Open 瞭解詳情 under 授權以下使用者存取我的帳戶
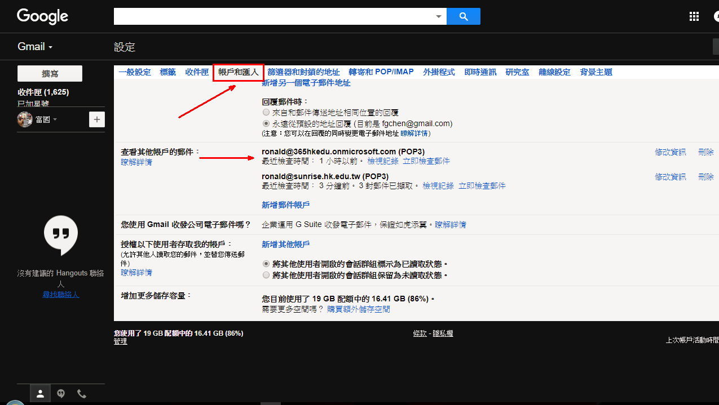This screenshot has height=405, width=719. [136, 273]
